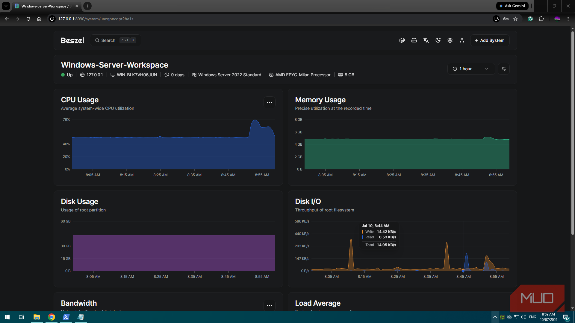
Task: Click the Grammarly extension icon
Action: (530, 19)
